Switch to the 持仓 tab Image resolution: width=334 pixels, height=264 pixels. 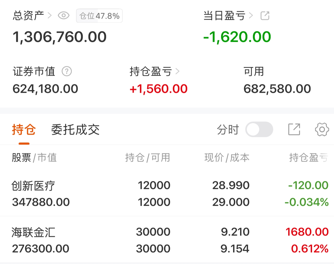tap(24, 130)
